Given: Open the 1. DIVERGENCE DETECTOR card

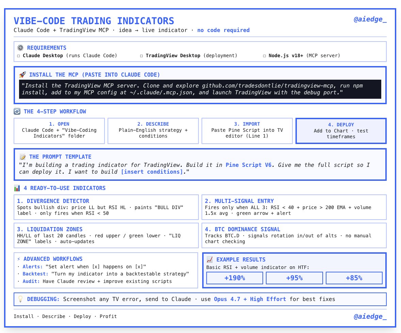Looking at the screenshot, I should [x=106, y=207].
